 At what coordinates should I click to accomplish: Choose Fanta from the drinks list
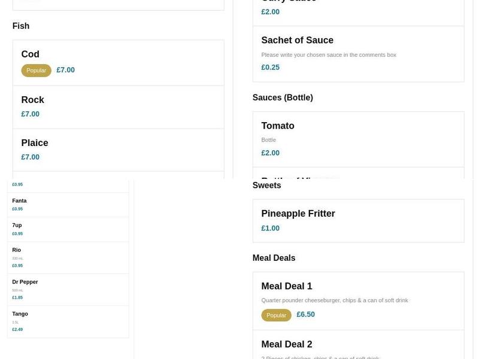68,205
